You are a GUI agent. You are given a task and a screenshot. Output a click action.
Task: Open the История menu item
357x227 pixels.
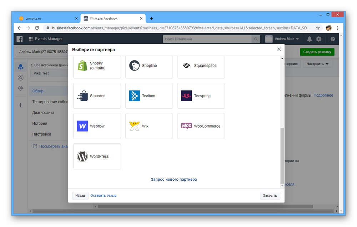point(39,123)
